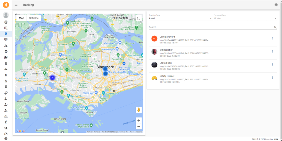The image size is (282, 141).
Task: Zoom in on the map
Action: coord(139,121)
